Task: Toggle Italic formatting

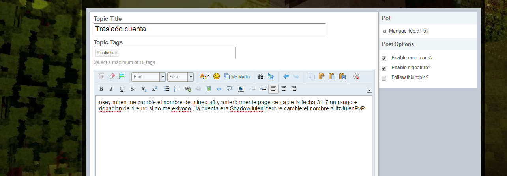Action: pyautogui.click(x=111, y=89)
